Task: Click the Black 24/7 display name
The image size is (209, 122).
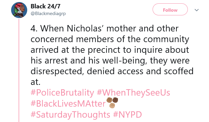Action: point(45,6)
